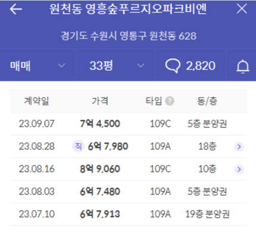Screen dimensions: 256x232
Task: Open details arrow for the 10층 row
Action: pos(239,169)
